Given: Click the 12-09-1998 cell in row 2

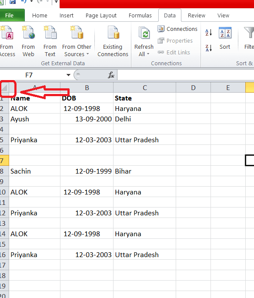Looking at the screenshot, I should point(87,108).
